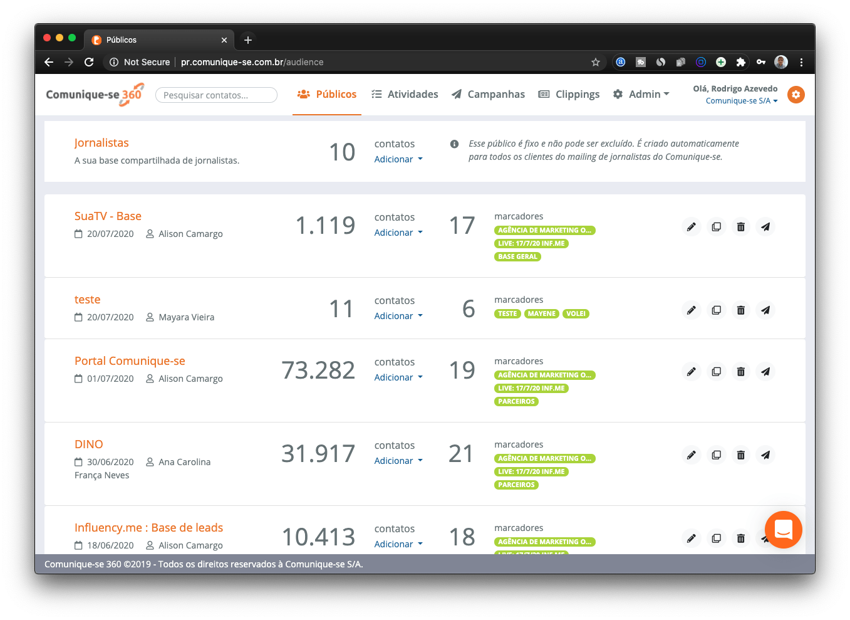
Task: Edit the teste audience with pencil icon
Action: pos(692,310)
